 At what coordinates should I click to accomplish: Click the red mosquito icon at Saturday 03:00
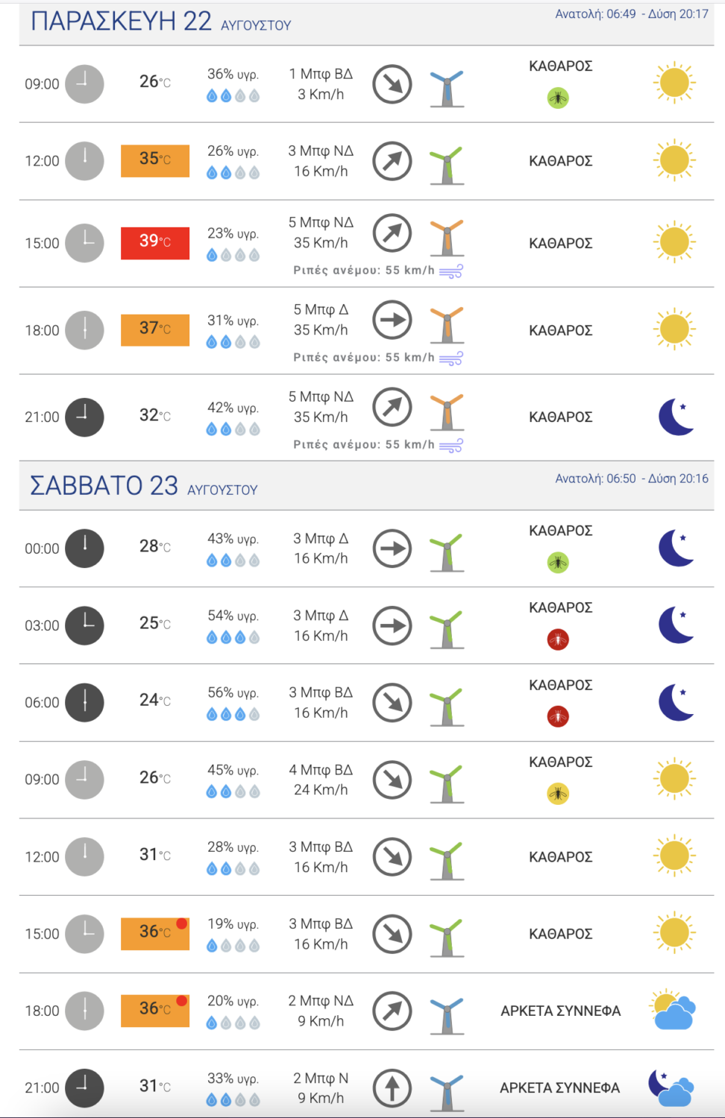(x=558, y=639)
